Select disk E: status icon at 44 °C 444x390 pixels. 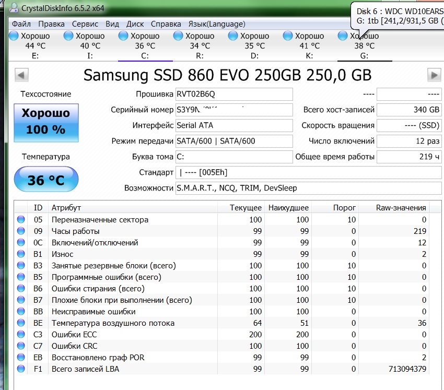click(x=14, y=36)
